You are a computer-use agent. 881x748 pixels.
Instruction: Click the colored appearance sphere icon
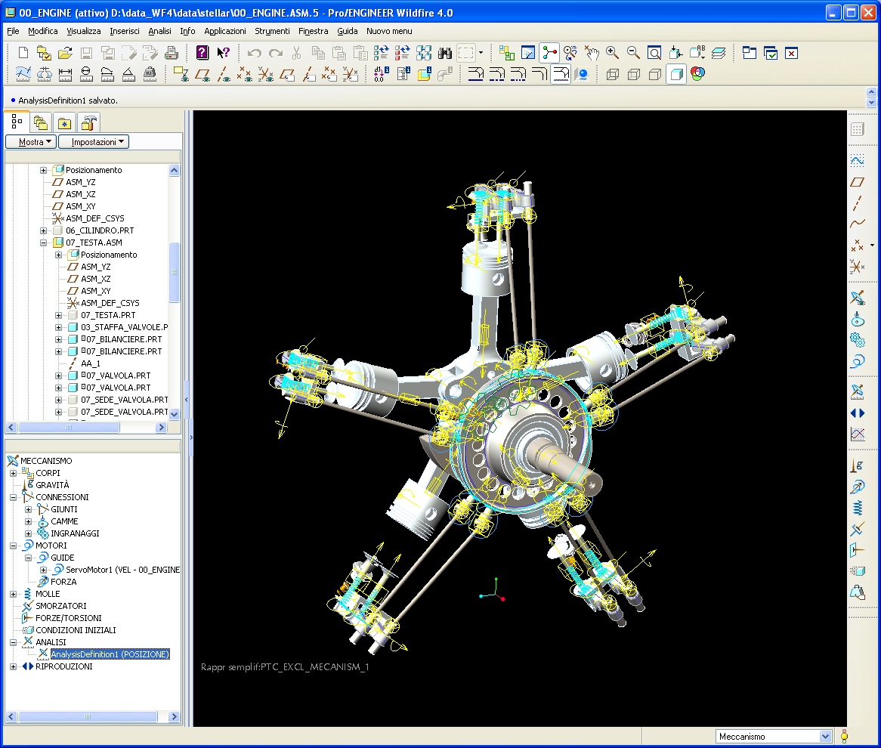tap(698, 73)
